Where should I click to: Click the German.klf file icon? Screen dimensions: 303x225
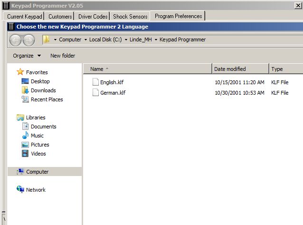click(95, 92)
